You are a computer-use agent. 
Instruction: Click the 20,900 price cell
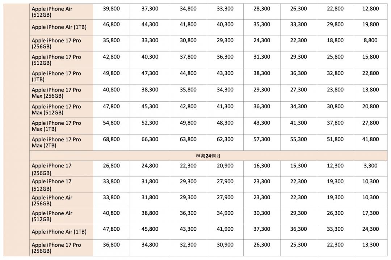click(x=225, y=166)
